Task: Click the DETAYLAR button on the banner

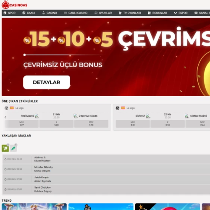Action: point(47,82)
